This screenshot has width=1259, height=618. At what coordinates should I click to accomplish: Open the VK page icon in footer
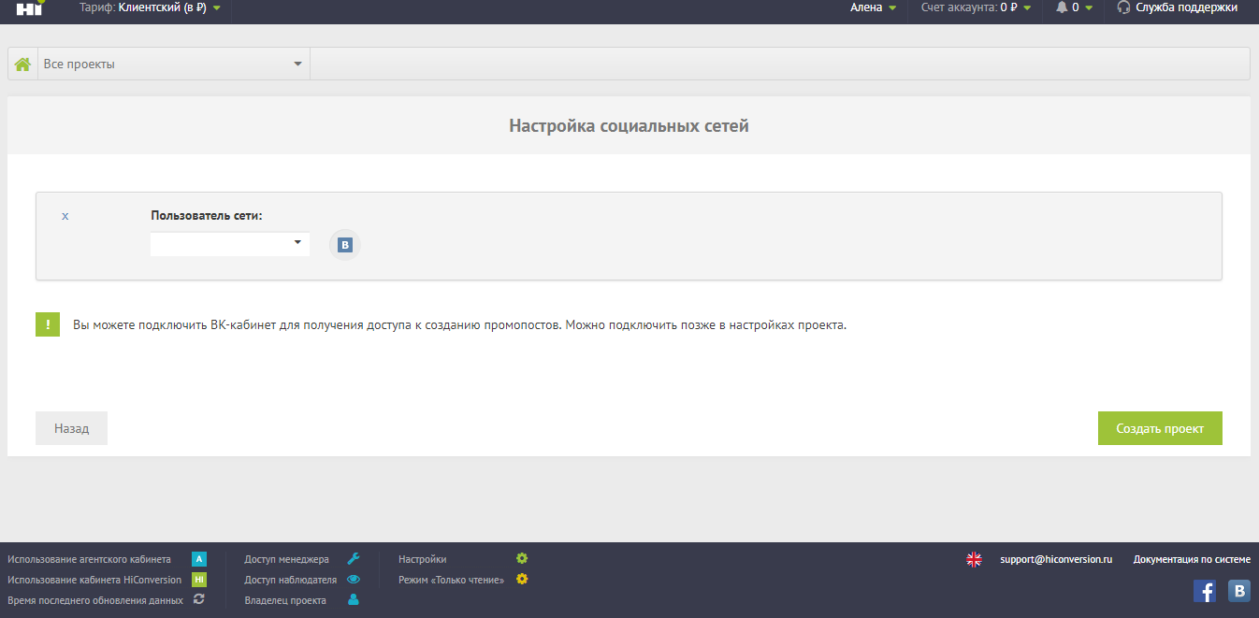pyautogui.click(x=1239, y=591)
